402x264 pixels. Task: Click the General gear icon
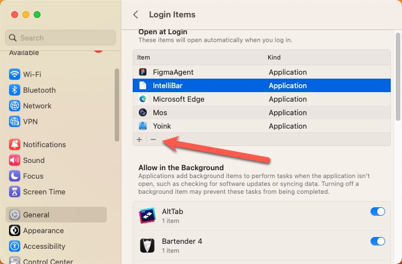pos(15,215)
